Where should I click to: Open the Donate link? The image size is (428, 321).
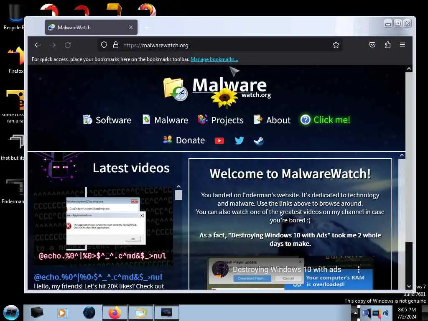(x=184, y=140)
